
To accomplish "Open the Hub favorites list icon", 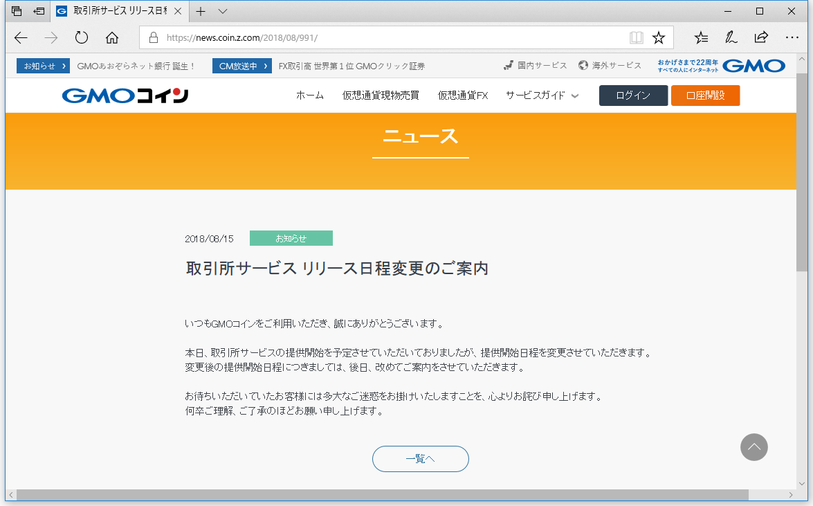I will click(702, 37).
